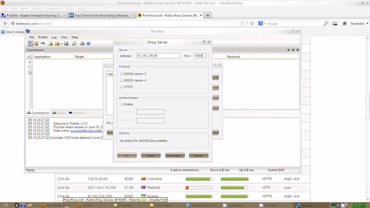Viewport: 370px width, 208px height.
Task: Click the Proxifier taskbar button
Action: pyautogui.click(x=305, y=206)
